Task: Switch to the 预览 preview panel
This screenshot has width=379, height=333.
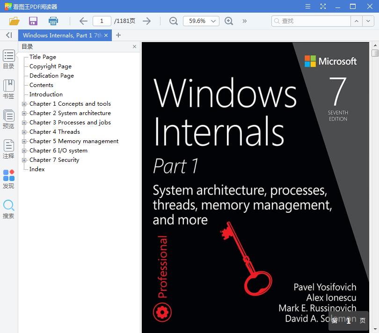Action: coord(8,118)
